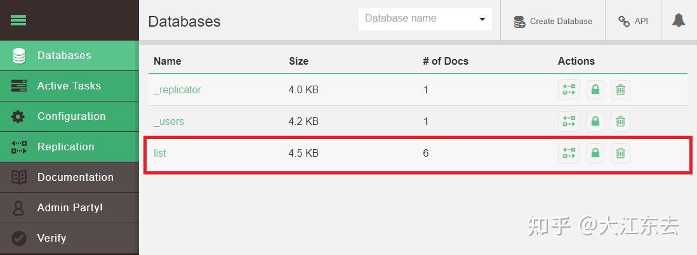Open permissions lock for list database
Image resolution: width=697 pixels, height=255 pixels.
[595, 153]
